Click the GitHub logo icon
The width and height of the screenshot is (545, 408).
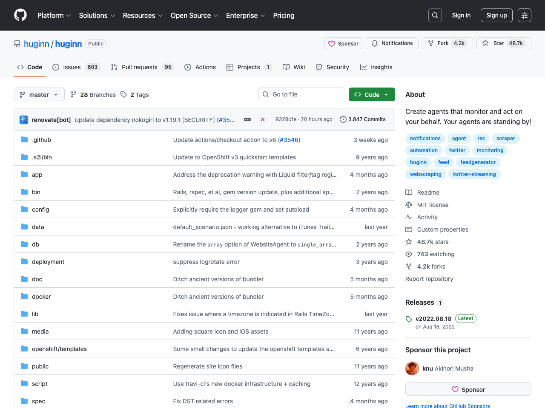(x=20, y=15)
